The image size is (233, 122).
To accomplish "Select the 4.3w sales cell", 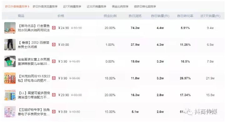I will [160, 45].
